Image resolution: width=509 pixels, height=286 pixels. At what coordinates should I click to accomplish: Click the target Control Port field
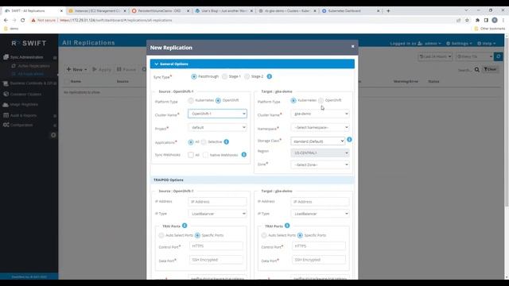coord(318,246)
